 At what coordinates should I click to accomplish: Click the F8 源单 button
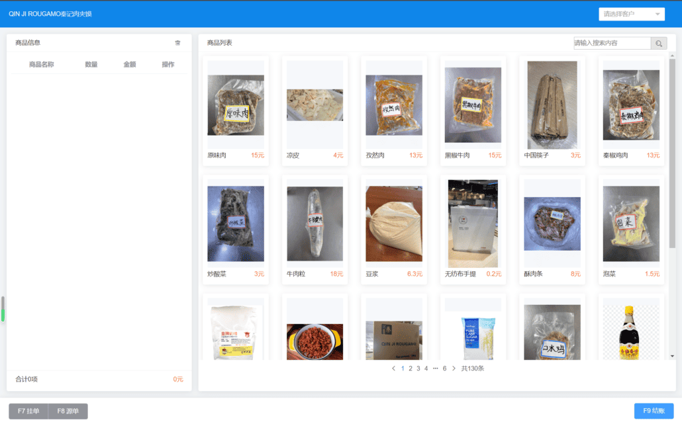(x=68, y=411)
